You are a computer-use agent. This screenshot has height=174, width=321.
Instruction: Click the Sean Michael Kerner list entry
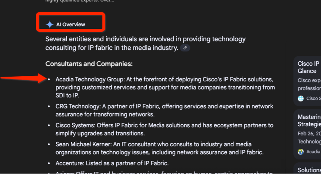pos(159,148)
